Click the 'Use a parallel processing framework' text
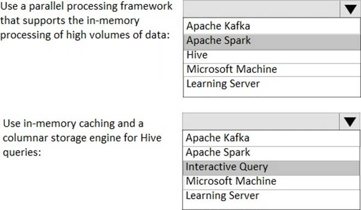Viewport: 361px width, 210px height. click(x=86, y=7)
